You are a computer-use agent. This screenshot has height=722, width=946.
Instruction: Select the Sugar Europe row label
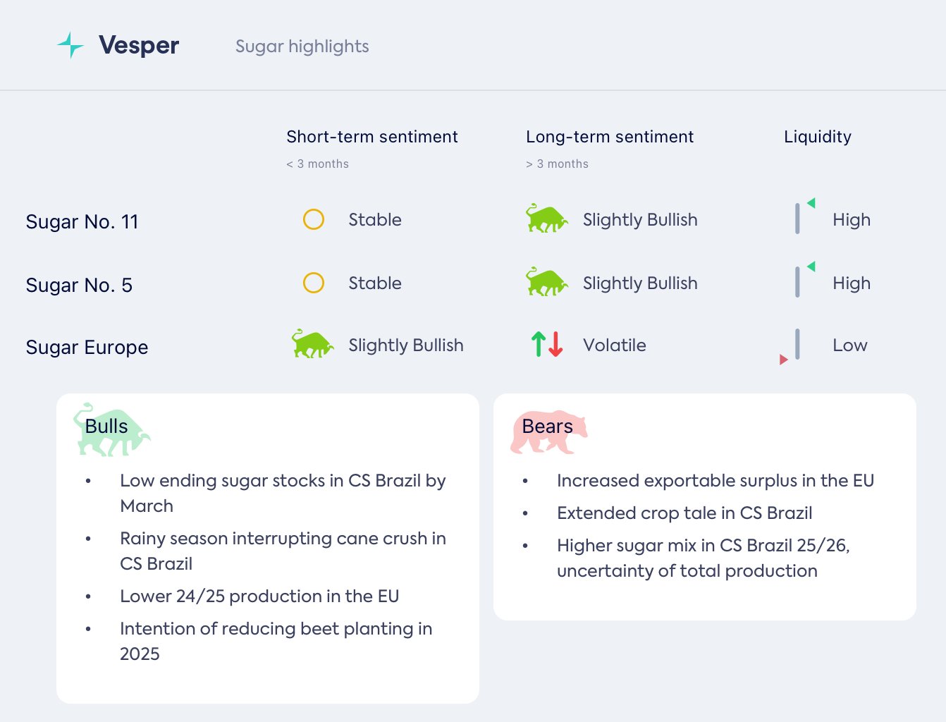[x=87, y=347]
